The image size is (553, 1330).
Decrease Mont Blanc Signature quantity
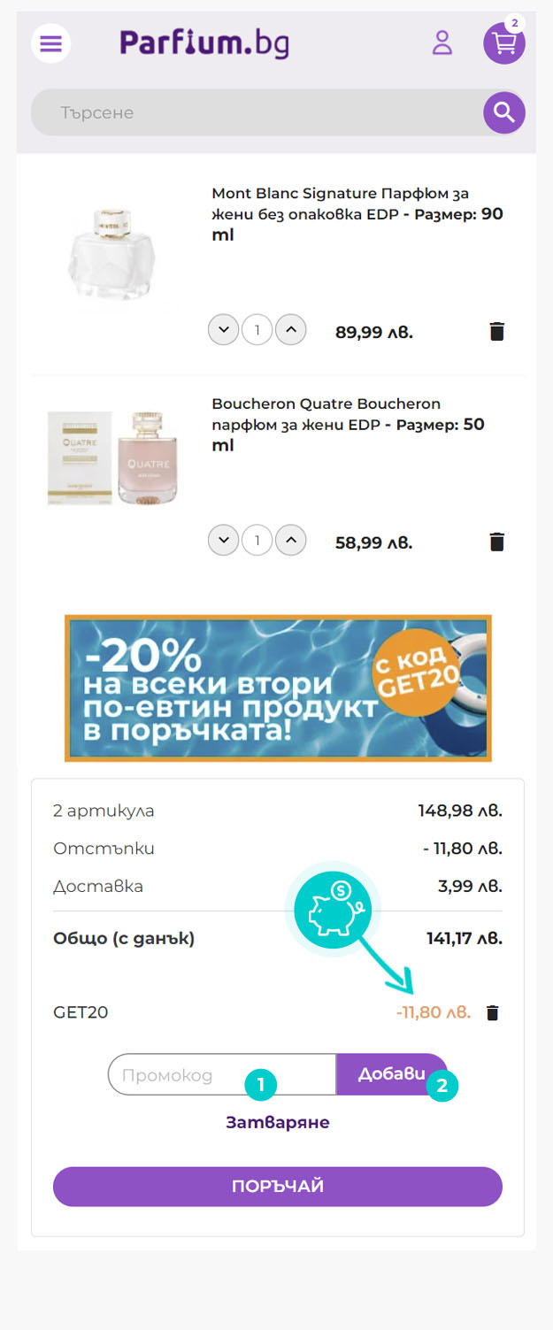pos(224,331)
